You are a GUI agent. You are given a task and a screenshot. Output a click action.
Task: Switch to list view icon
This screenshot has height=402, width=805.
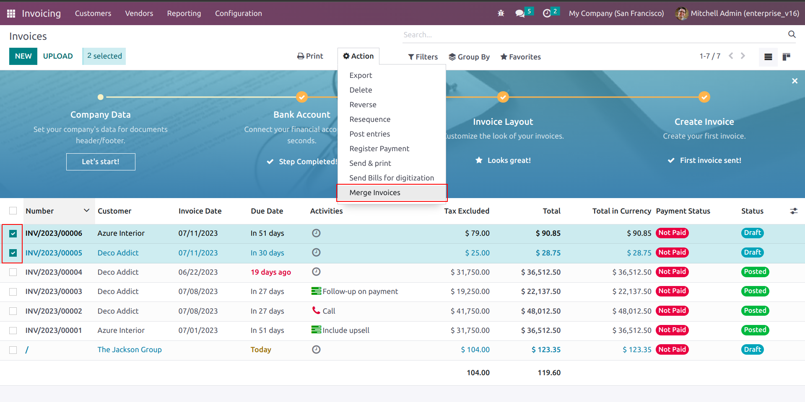[x=768, y=57]
